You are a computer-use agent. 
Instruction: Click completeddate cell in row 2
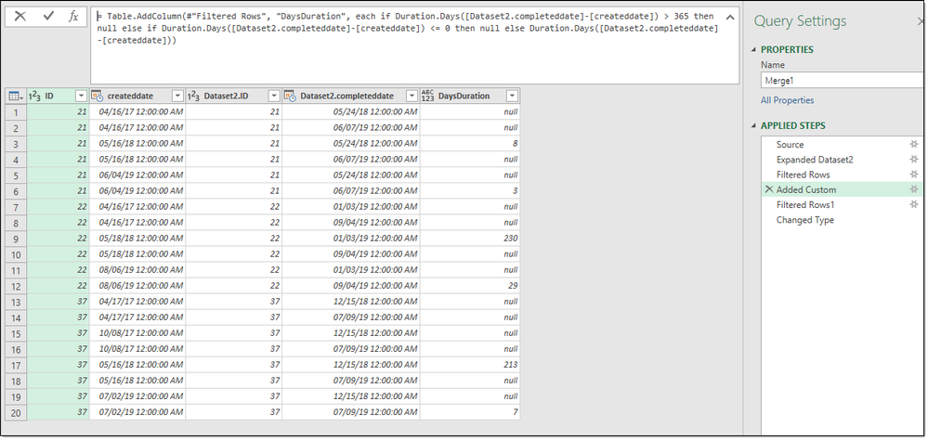(351, 128)
